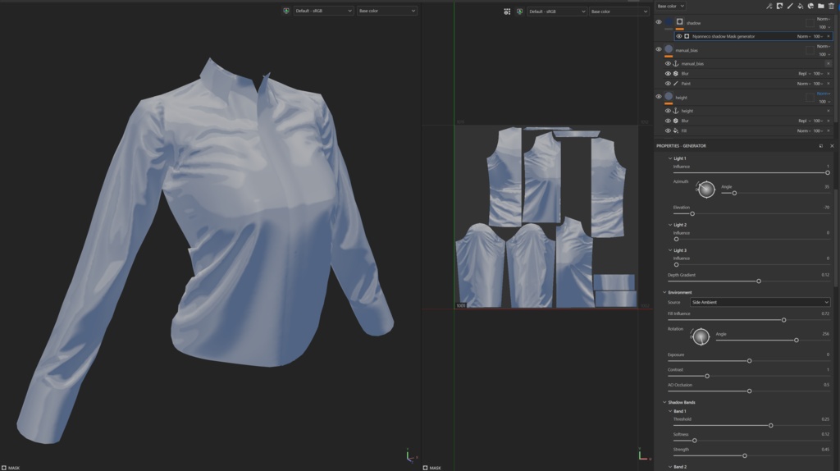
Task: Click the Environment Rotation dial
Action: pos(701,336)
